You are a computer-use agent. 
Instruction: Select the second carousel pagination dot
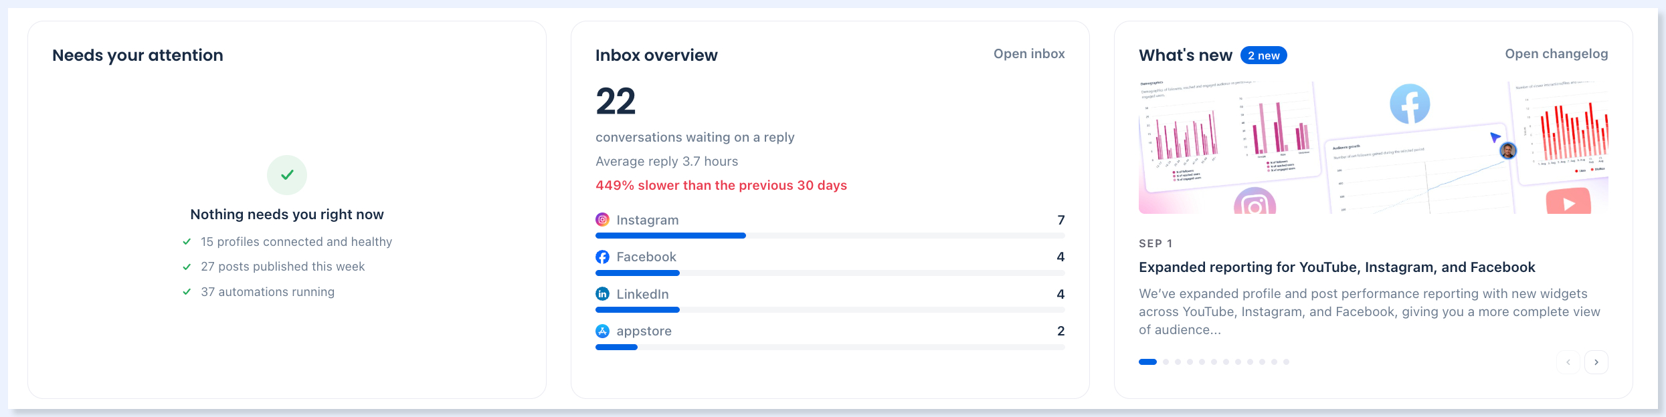[x=1166, y=362]
